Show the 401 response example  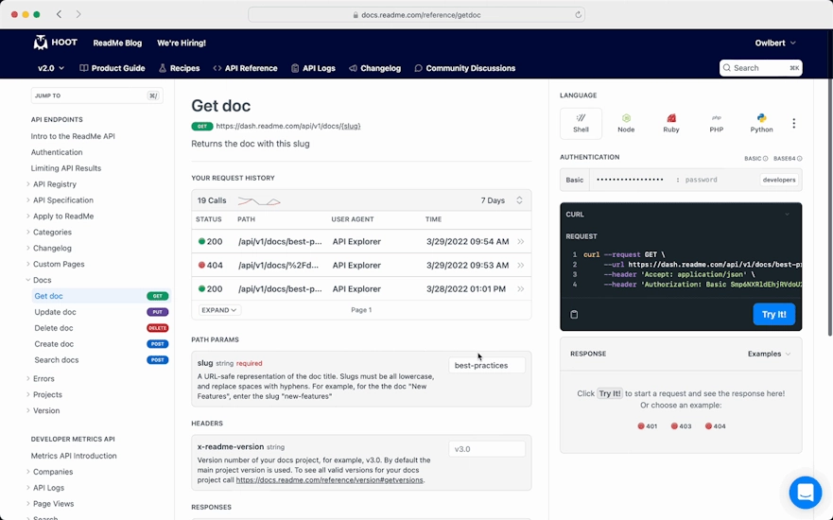pyautogui.click(x=648, y=426)
